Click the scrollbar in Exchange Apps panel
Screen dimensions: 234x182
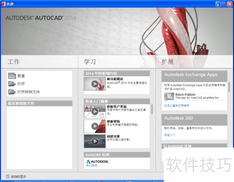[x=229, y=87]
